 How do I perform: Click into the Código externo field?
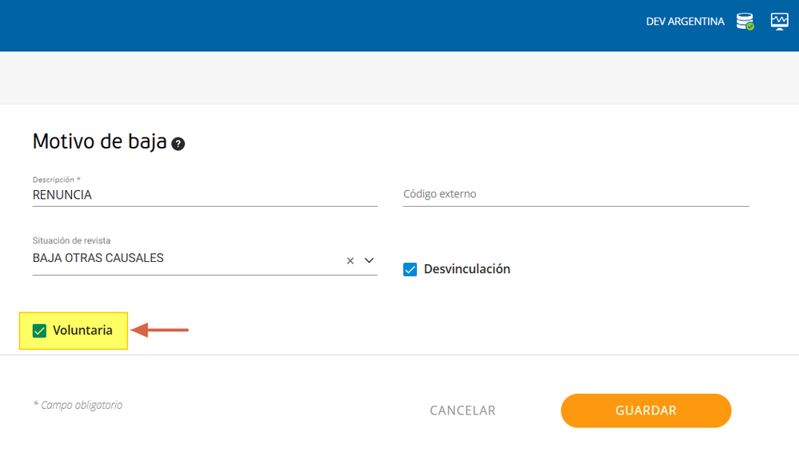[x=575, y=194]
